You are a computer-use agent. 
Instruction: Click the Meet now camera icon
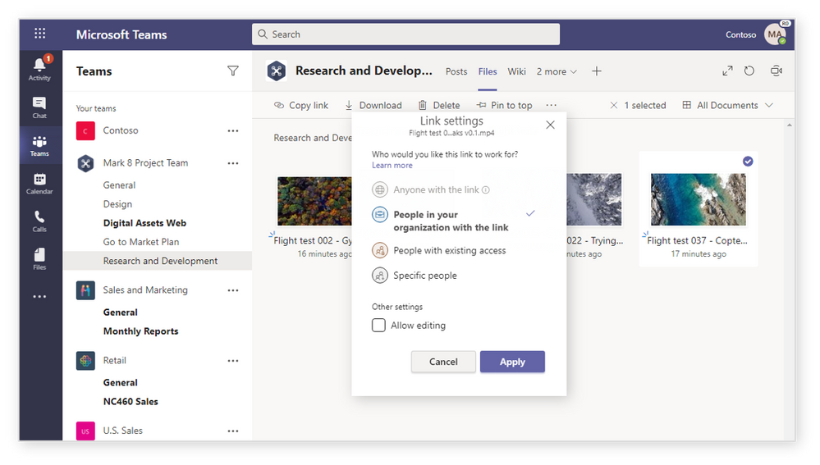776,71
